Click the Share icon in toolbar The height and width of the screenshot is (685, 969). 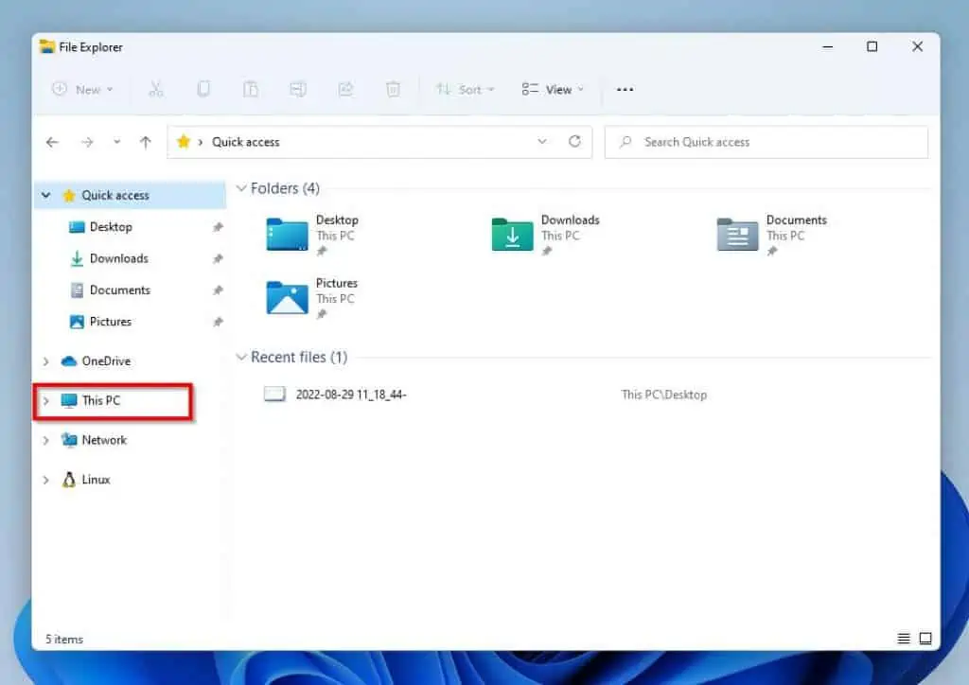click(x=345, y=90)
